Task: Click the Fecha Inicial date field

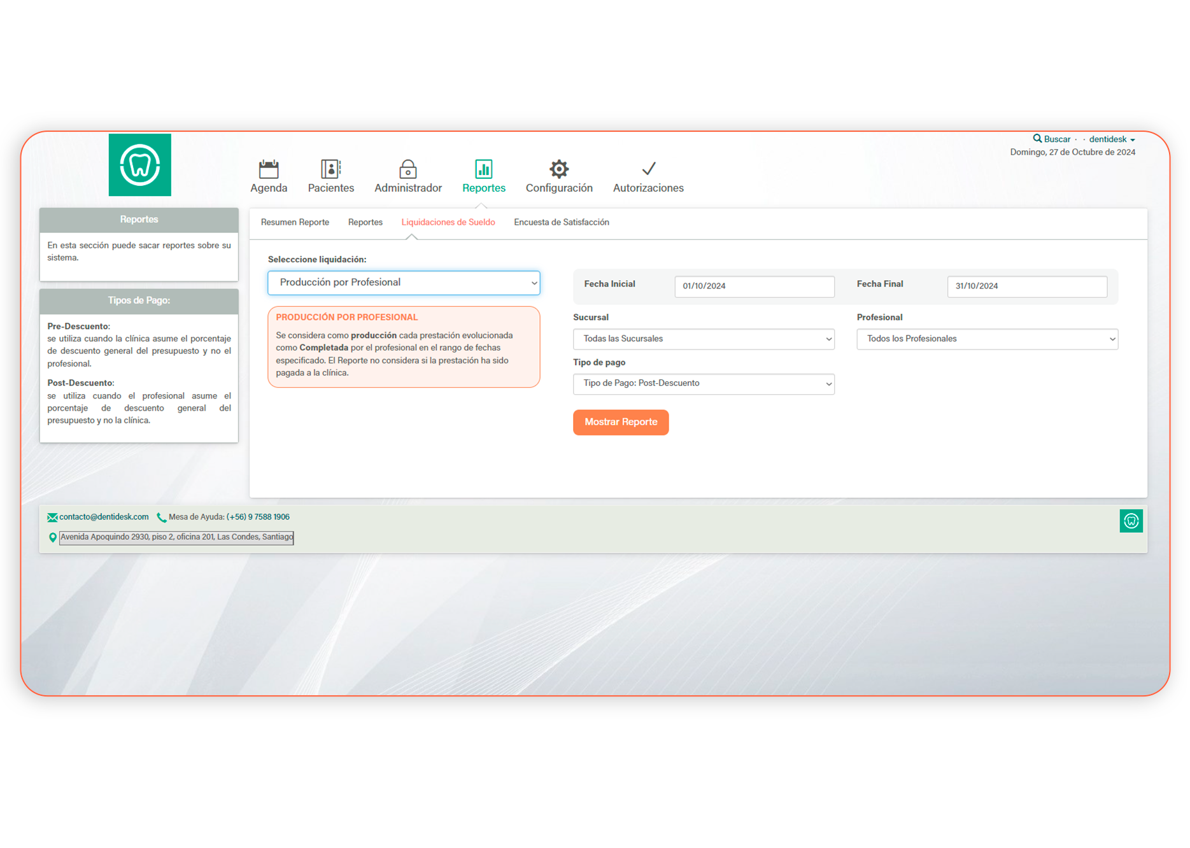Action: coord(754,286)
